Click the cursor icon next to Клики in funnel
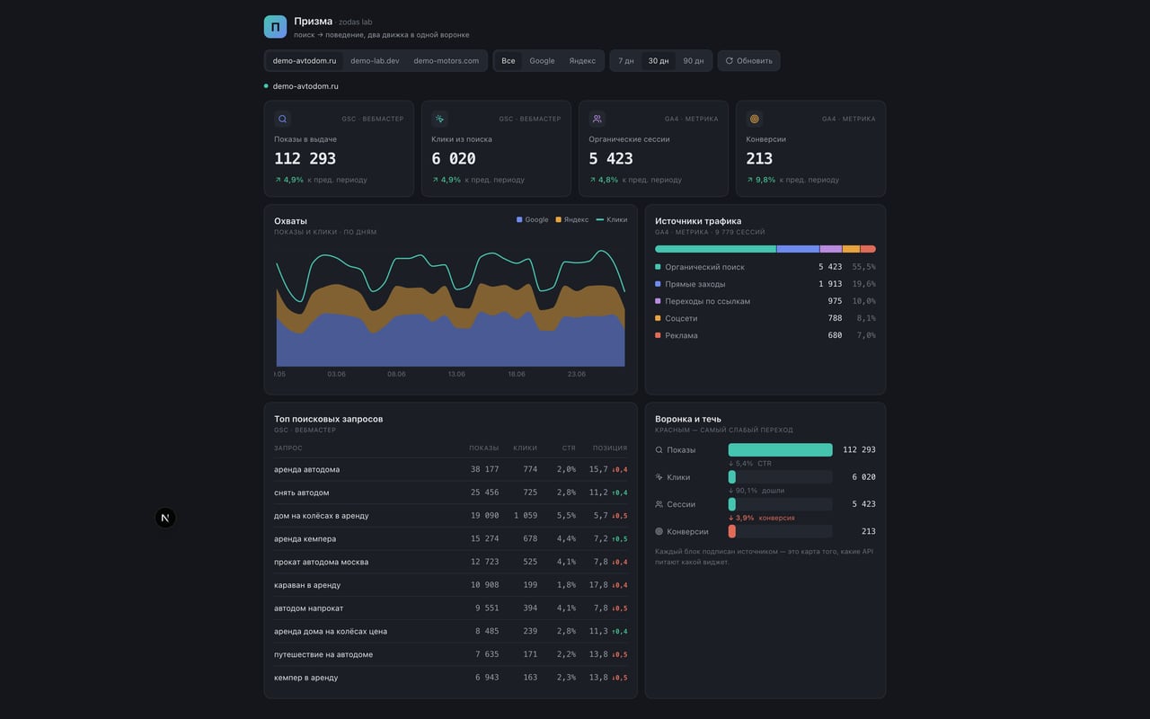Image resolution: width=1150 pixels, height=719 pixels. tap(659, 477)
